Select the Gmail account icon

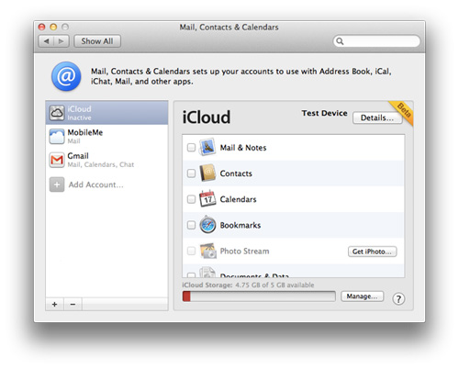click(57, 160)
